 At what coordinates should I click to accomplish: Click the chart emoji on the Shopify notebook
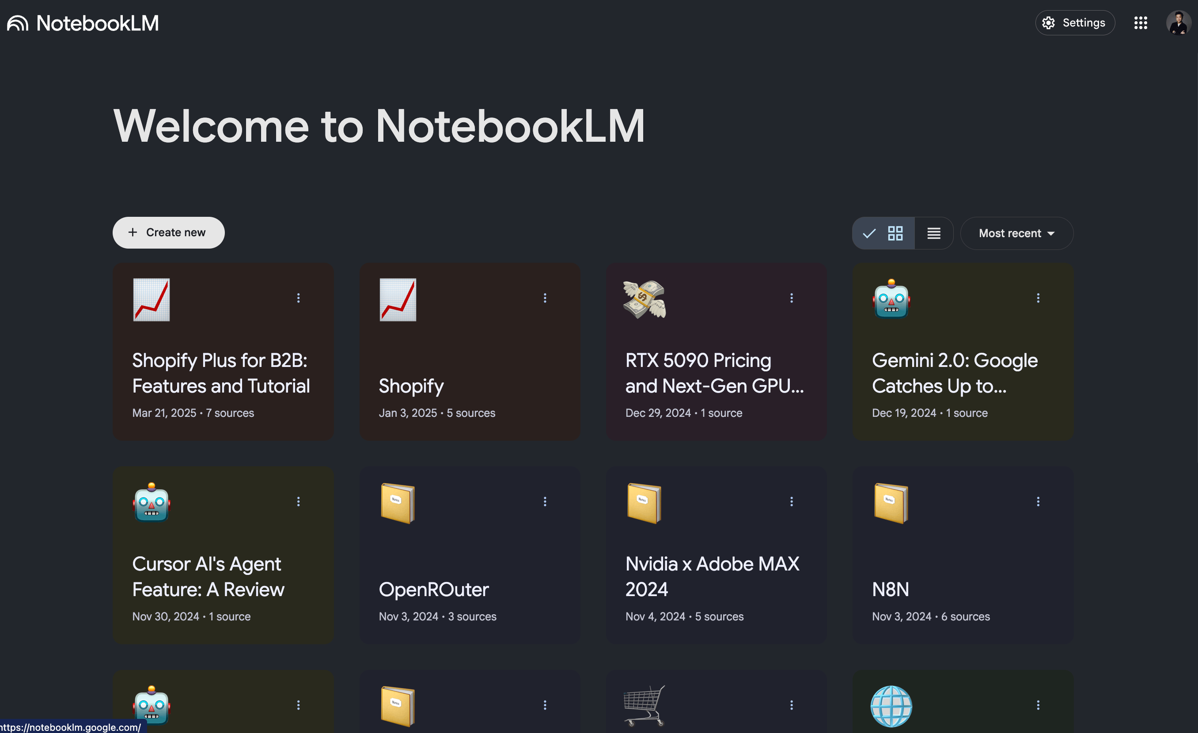pos(398,299)
